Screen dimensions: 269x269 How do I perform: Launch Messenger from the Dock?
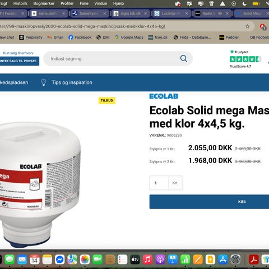click(60, 259)
